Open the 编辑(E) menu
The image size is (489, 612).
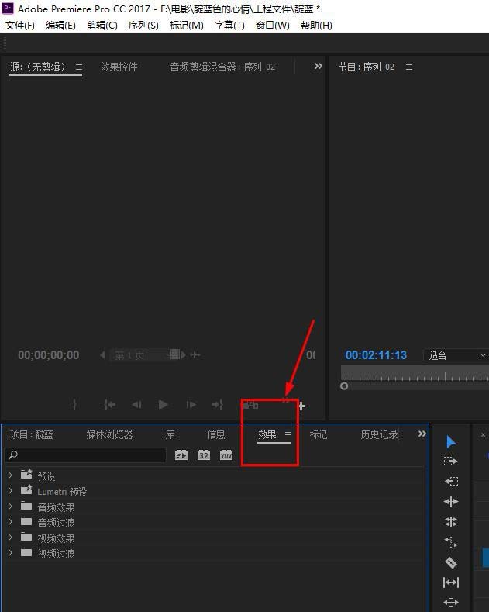pos(60,26)
